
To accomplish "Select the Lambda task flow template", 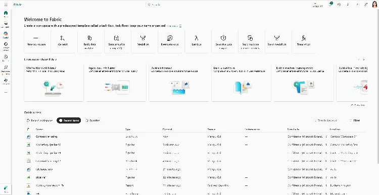I will tap(197, 41).
